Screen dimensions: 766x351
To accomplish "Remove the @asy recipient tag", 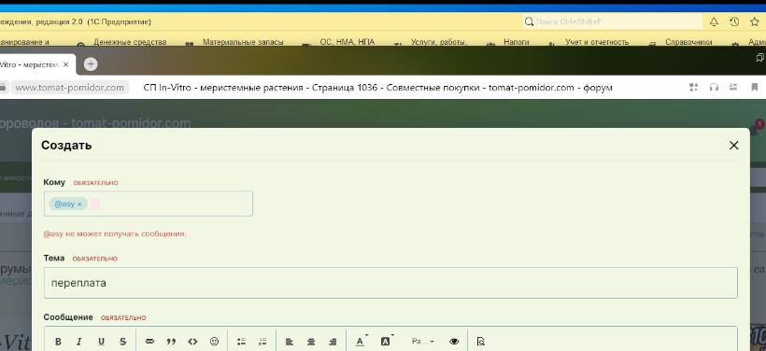I will [x=79, y=204].
